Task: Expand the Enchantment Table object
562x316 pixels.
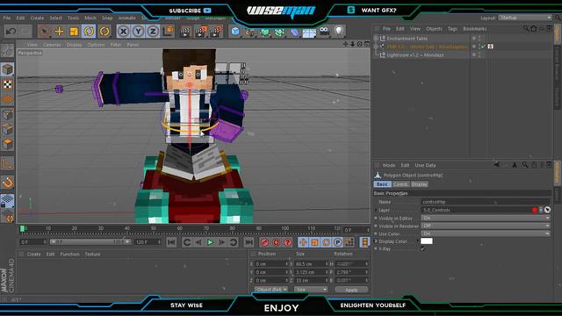Action: coord(376,39)
